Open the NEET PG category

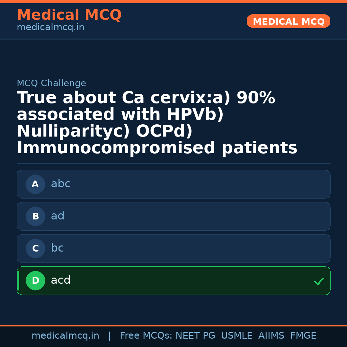point(195,335)
